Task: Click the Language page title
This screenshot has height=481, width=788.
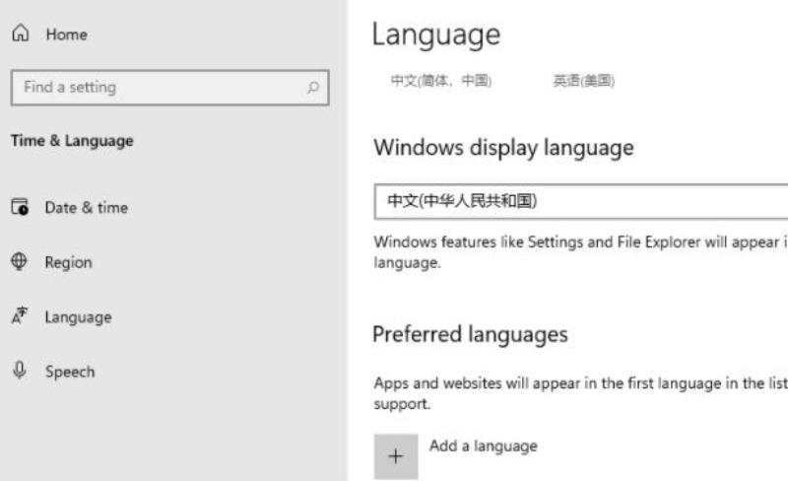Action: pyautogui.click(x=436, y=34)
